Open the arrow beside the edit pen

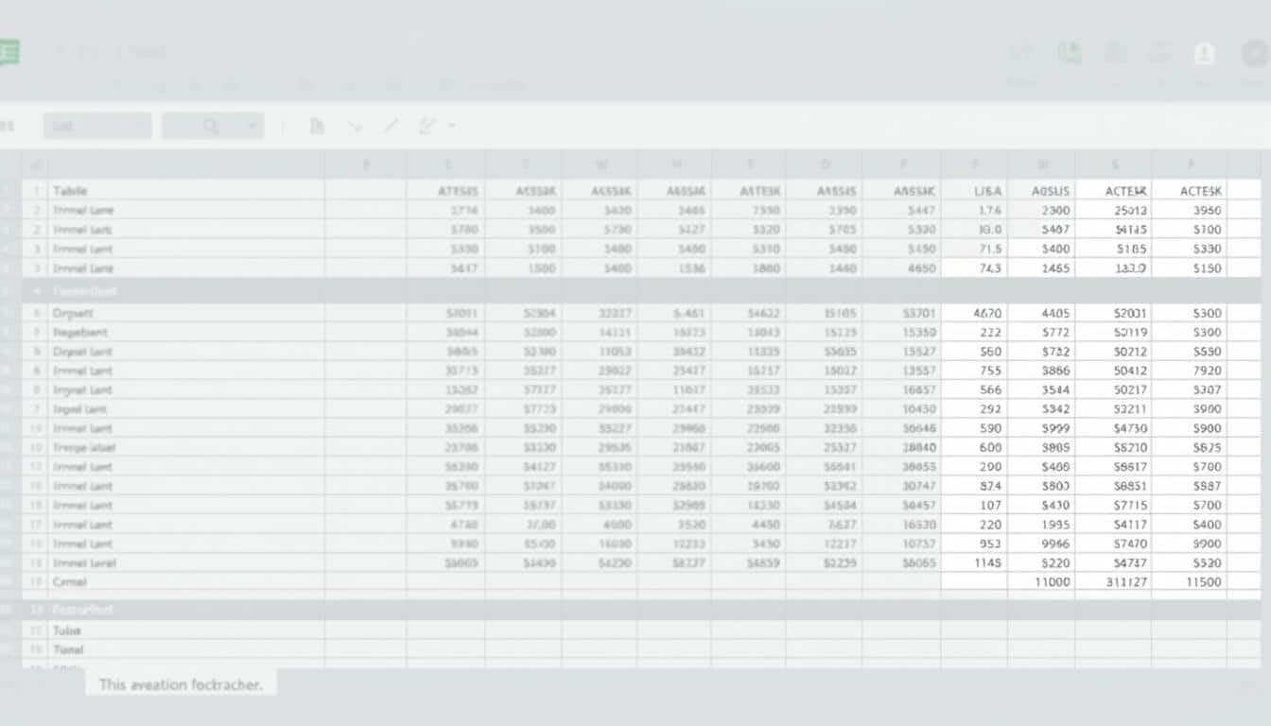(x=451, y=126)
